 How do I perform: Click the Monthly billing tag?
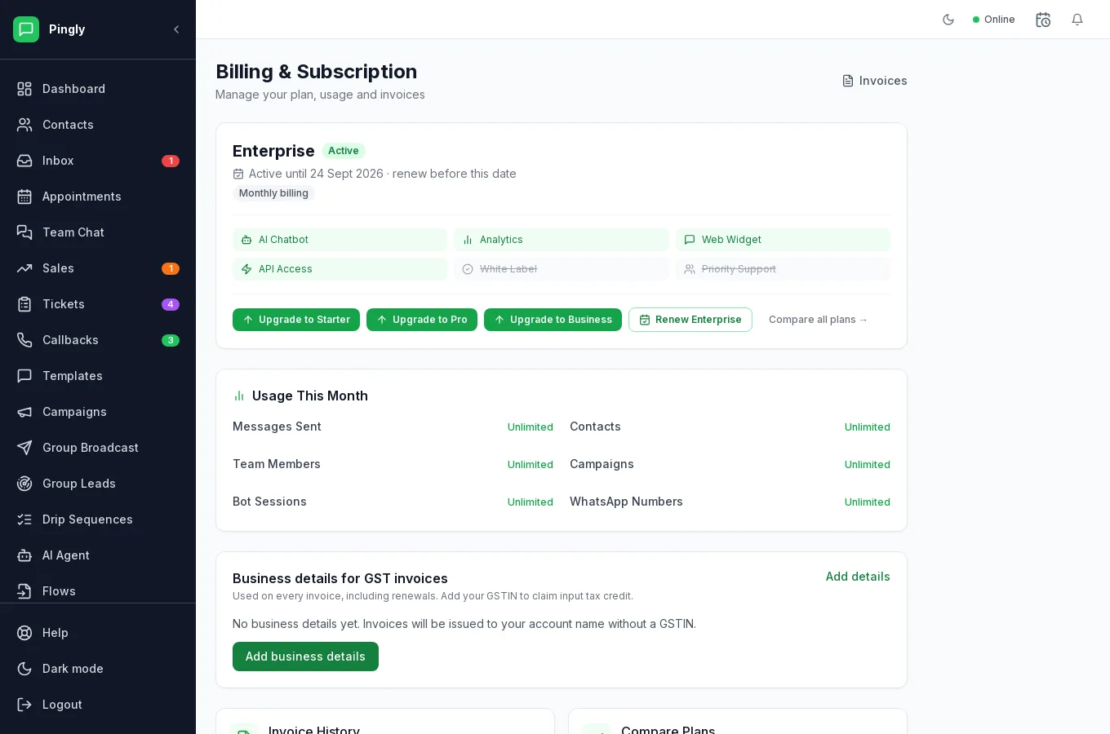click(x=273, y=193)
